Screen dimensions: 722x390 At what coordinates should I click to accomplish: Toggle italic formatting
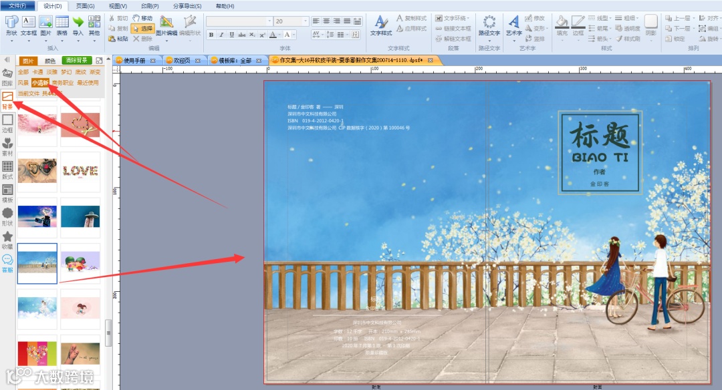point(221,35)
